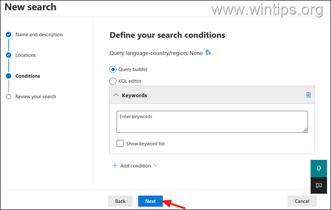331x210 pixels.
Task: Open the Add condition dropdown arrow
Action: coord(156,165)
